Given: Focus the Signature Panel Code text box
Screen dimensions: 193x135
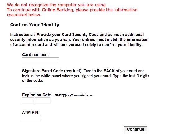Looking at the screenshot, I should [x=31, y=86].
